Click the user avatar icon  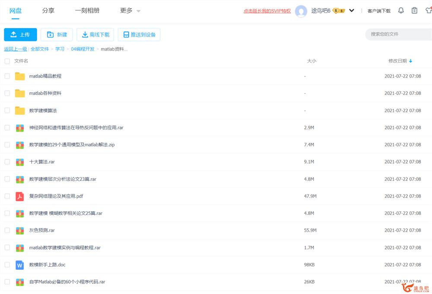(301, 11)
